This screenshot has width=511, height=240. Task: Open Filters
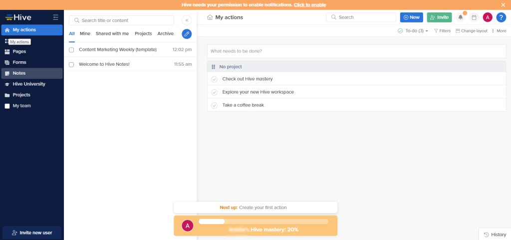point(442,31)
